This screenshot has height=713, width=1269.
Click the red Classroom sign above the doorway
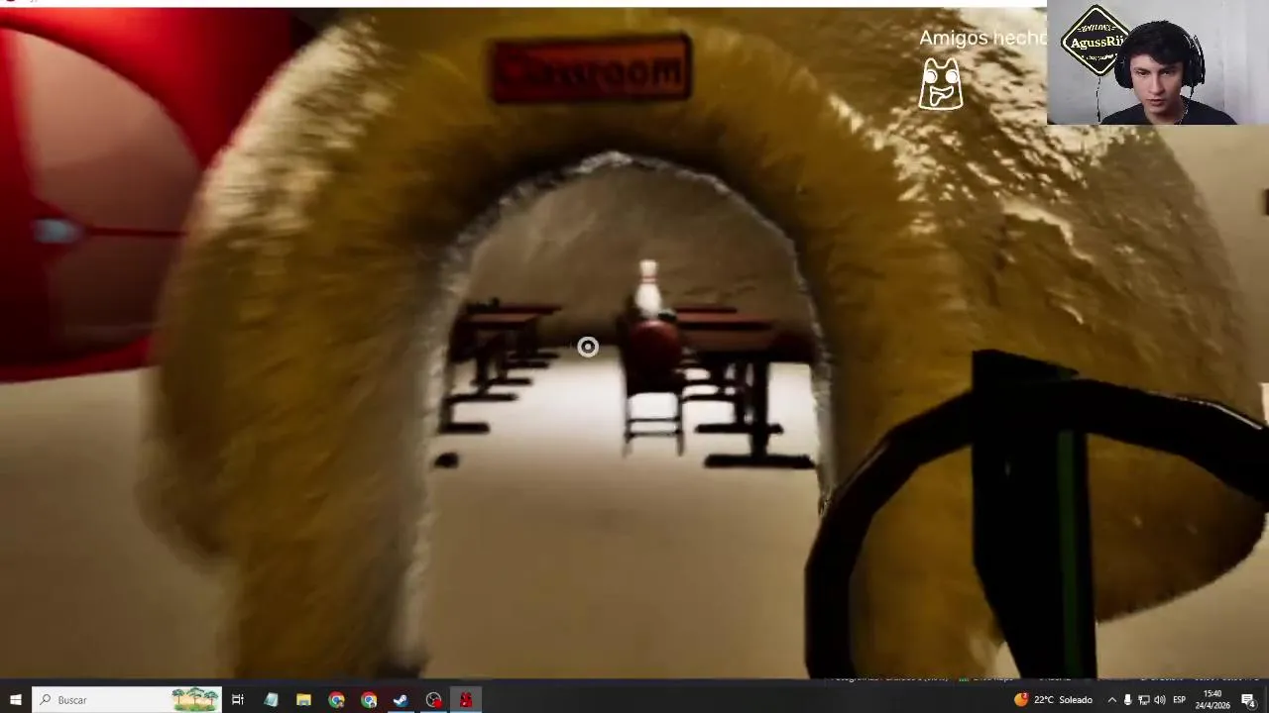(x=591, y=70)
